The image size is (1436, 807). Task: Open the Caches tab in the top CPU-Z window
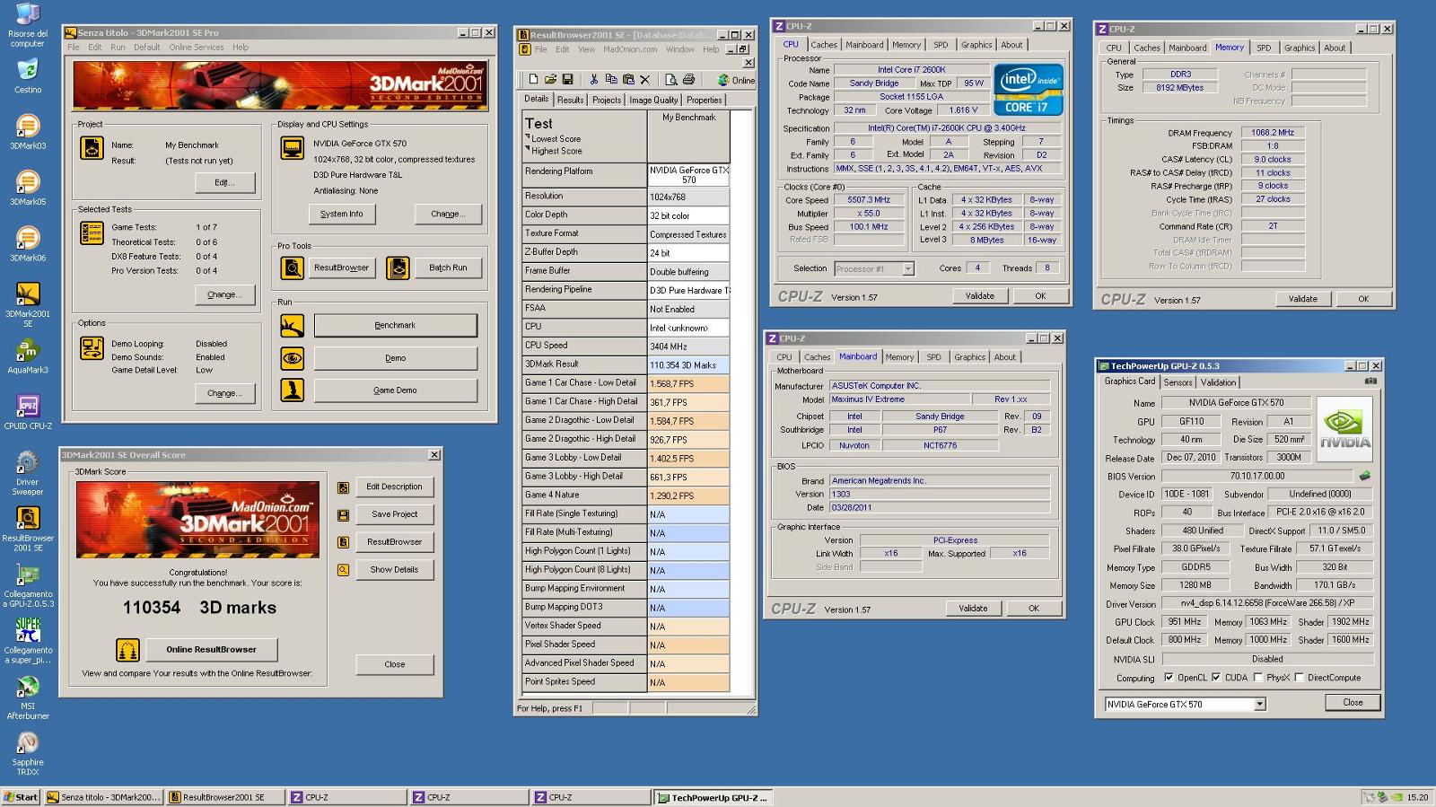click(824, 45)
